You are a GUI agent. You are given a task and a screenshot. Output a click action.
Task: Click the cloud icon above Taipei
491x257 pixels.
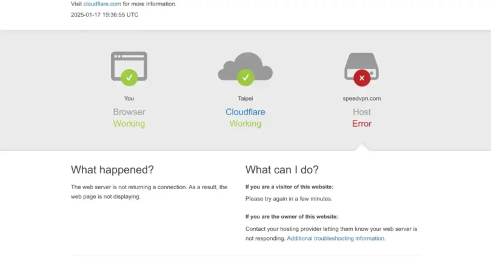(245, 66)
